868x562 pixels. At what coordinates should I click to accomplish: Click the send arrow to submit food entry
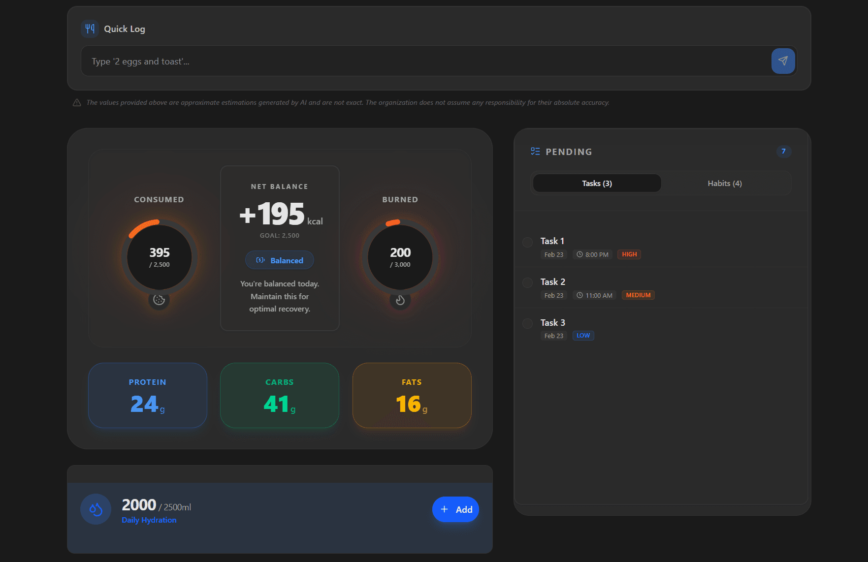(x=783, y=61)
